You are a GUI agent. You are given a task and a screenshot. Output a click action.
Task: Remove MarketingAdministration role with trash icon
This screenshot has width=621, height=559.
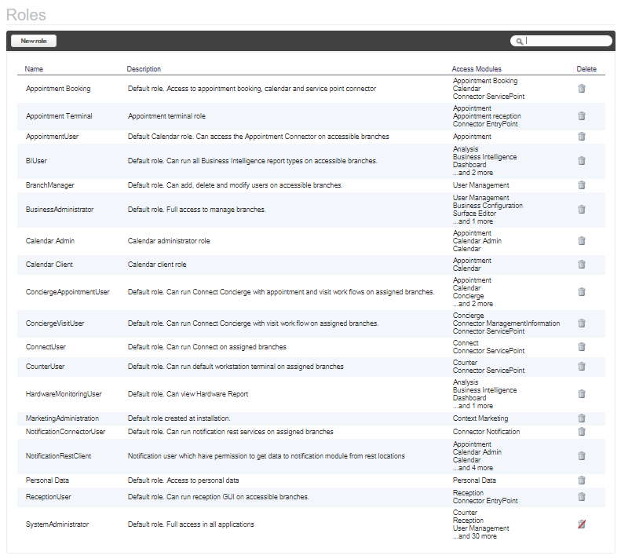coord(582,418)
